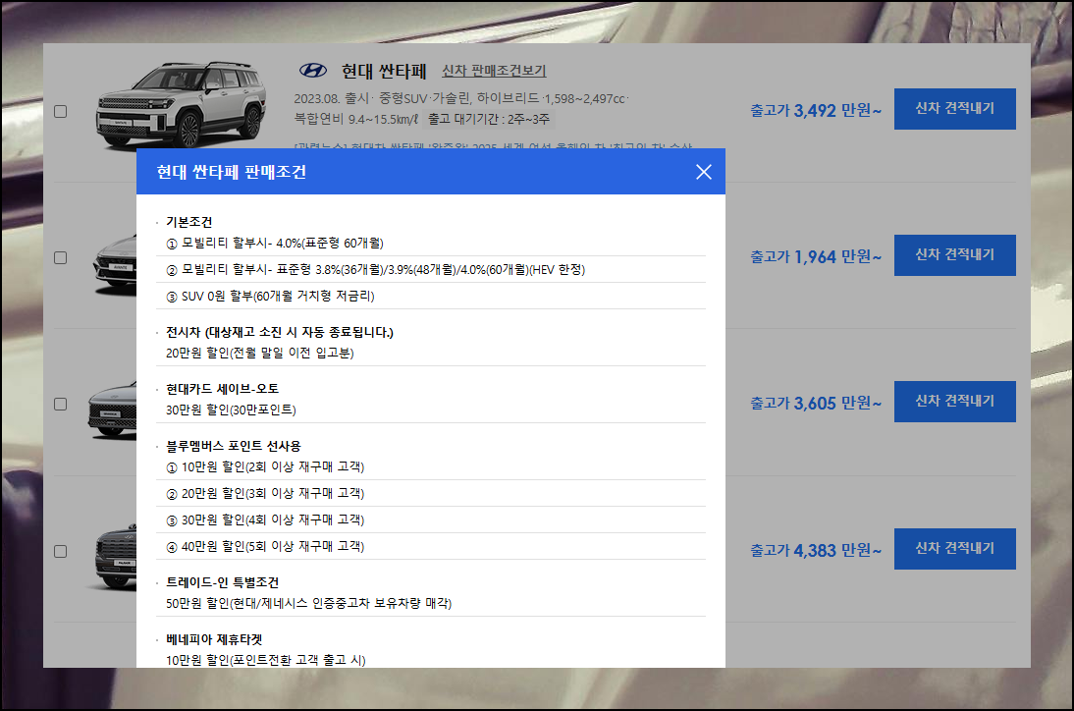Click 신차 견적내기 for 3,492 만원 car
The height and width of the screenshot is (711, 1074).
point(955,109)
